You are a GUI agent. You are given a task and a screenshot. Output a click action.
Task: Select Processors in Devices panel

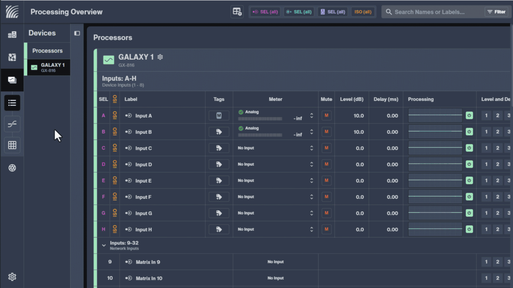(47, 51)
